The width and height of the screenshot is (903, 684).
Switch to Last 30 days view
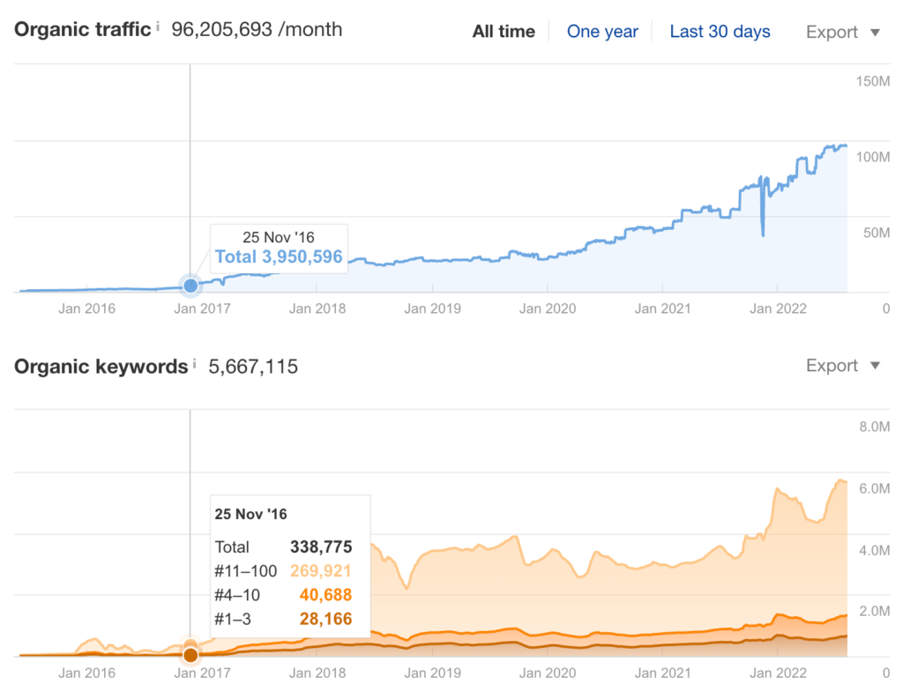[x=720, y=32]
